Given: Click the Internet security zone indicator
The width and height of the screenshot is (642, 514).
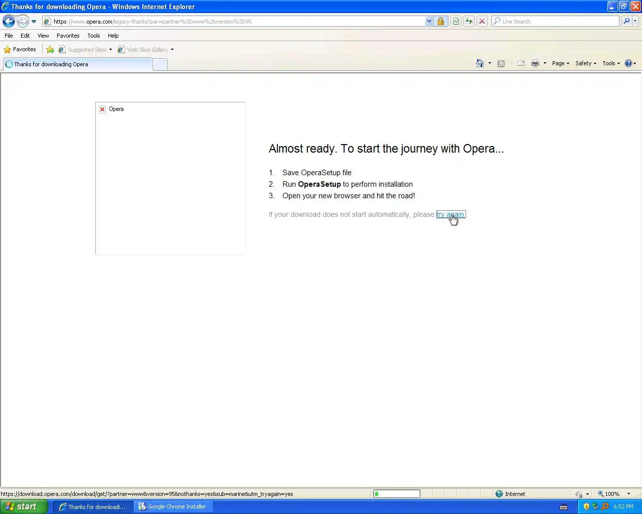Looking at the screenshot, I should 511,494.
